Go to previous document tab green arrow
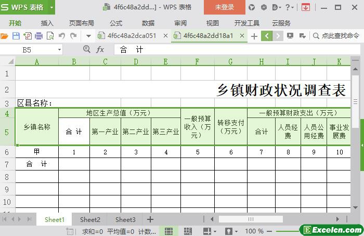Screen dimensions: 364x236 coord(267,36)
